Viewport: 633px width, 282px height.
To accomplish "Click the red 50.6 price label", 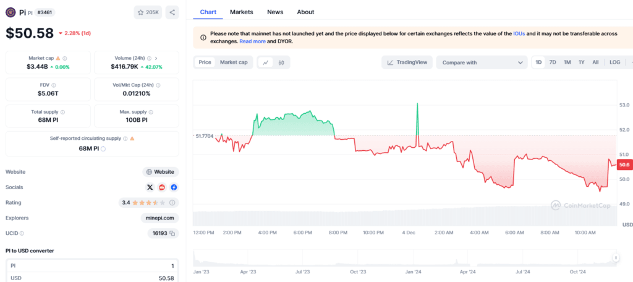I will (x=624, y=164).
